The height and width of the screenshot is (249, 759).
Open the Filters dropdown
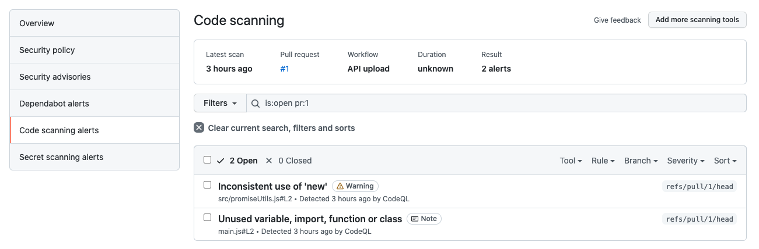220,103
